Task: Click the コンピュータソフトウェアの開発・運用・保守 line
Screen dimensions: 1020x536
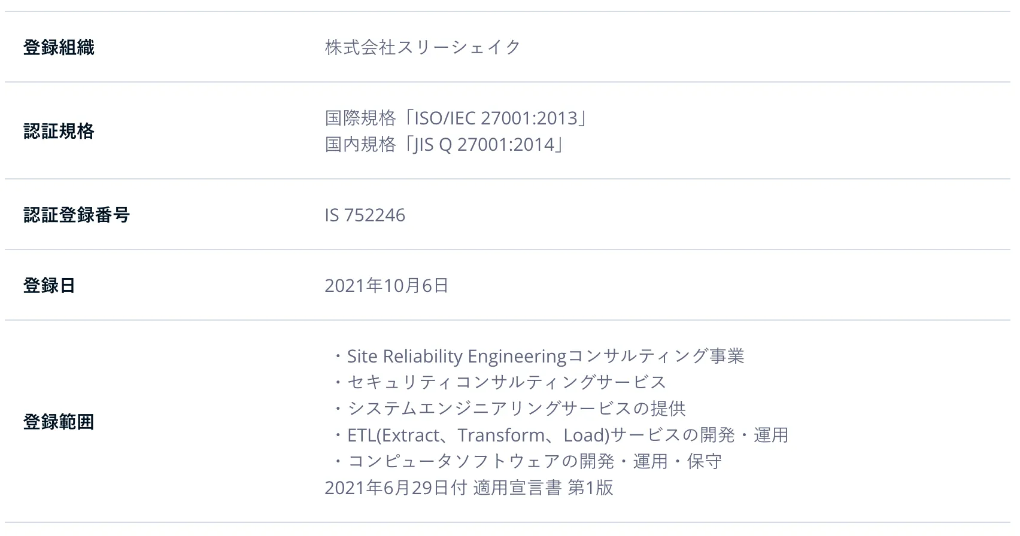Action: click(527, 461)
